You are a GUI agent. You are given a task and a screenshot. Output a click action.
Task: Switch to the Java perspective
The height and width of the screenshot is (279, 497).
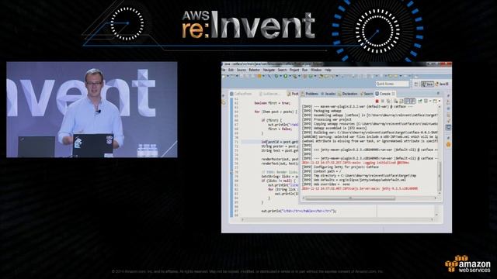[x=427, y=84]
